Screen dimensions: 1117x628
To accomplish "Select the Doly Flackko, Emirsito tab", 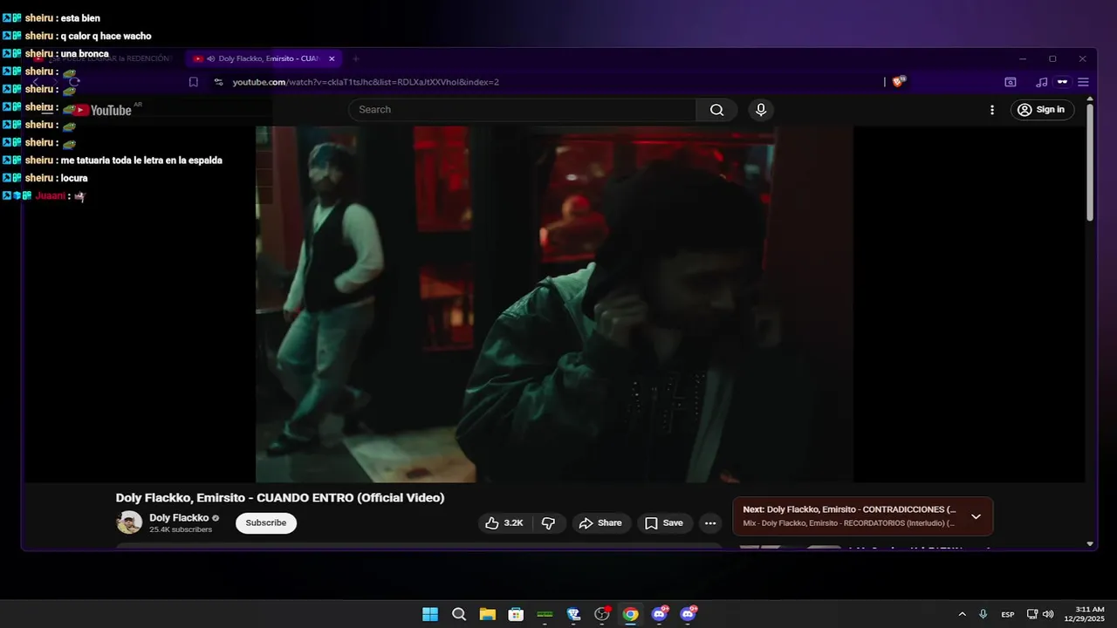I will pyautogui.click(x=264, y=58).
